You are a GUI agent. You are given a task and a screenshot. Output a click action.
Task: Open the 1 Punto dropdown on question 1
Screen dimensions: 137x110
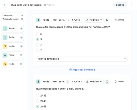[77, 20]
